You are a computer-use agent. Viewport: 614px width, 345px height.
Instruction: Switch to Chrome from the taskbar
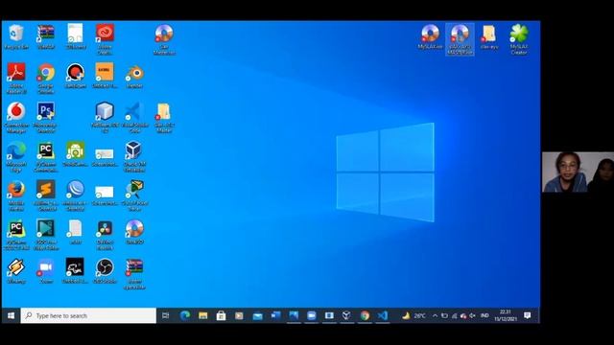[365, 315]
